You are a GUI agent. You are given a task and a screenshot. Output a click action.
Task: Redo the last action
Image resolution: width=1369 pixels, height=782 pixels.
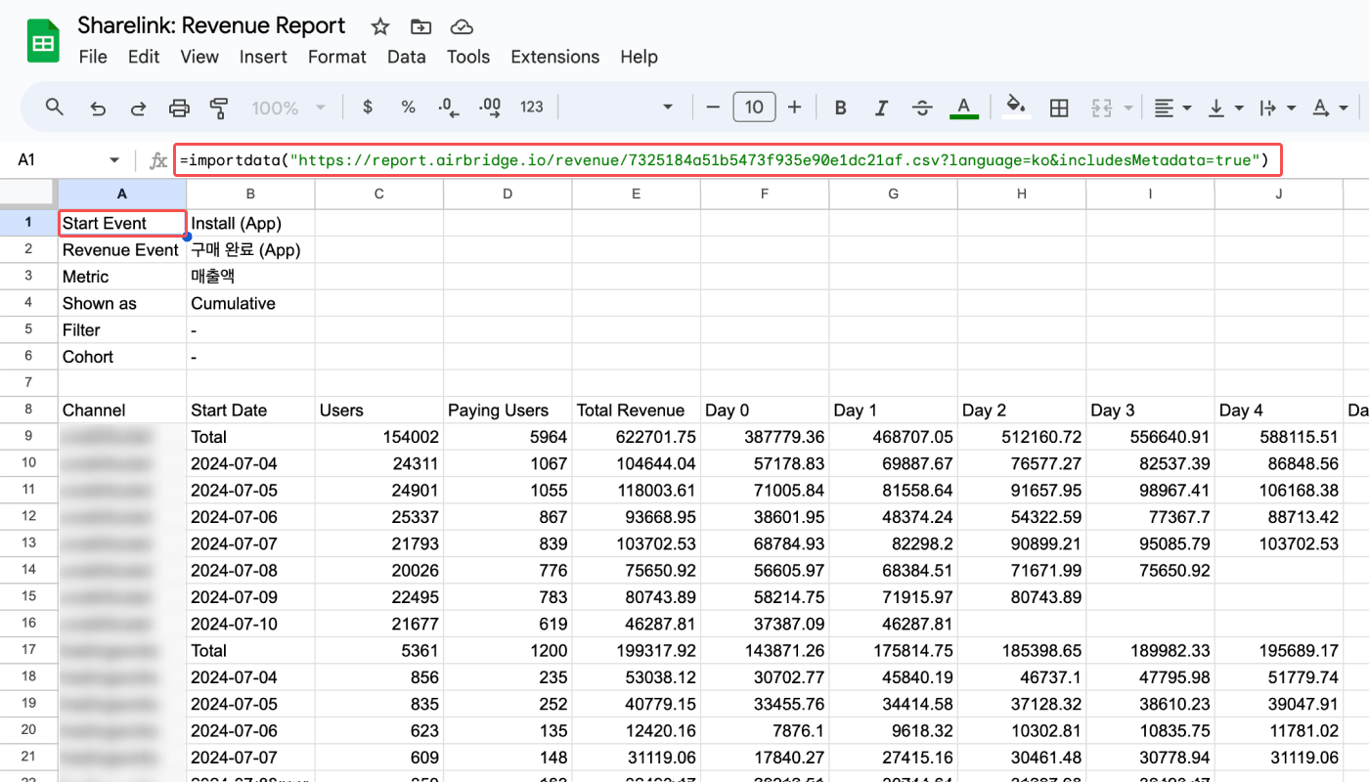(138, 108)
